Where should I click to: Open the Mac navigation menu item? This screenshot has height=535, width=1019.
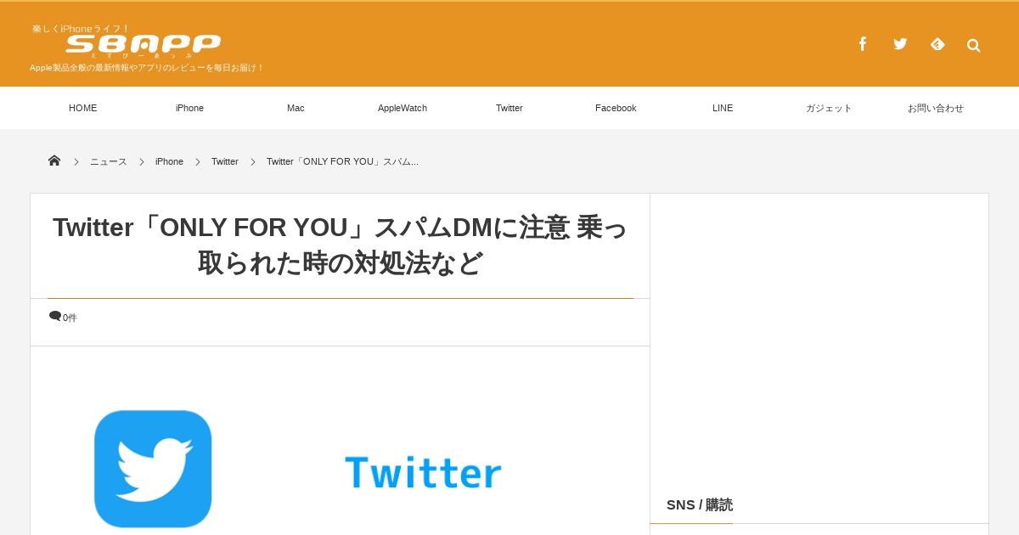click(296, 108)
